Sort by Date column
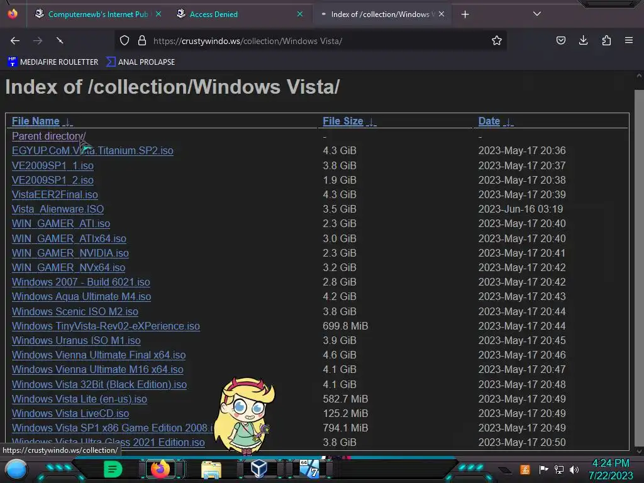The image size is (644, 483). (489, 121)
